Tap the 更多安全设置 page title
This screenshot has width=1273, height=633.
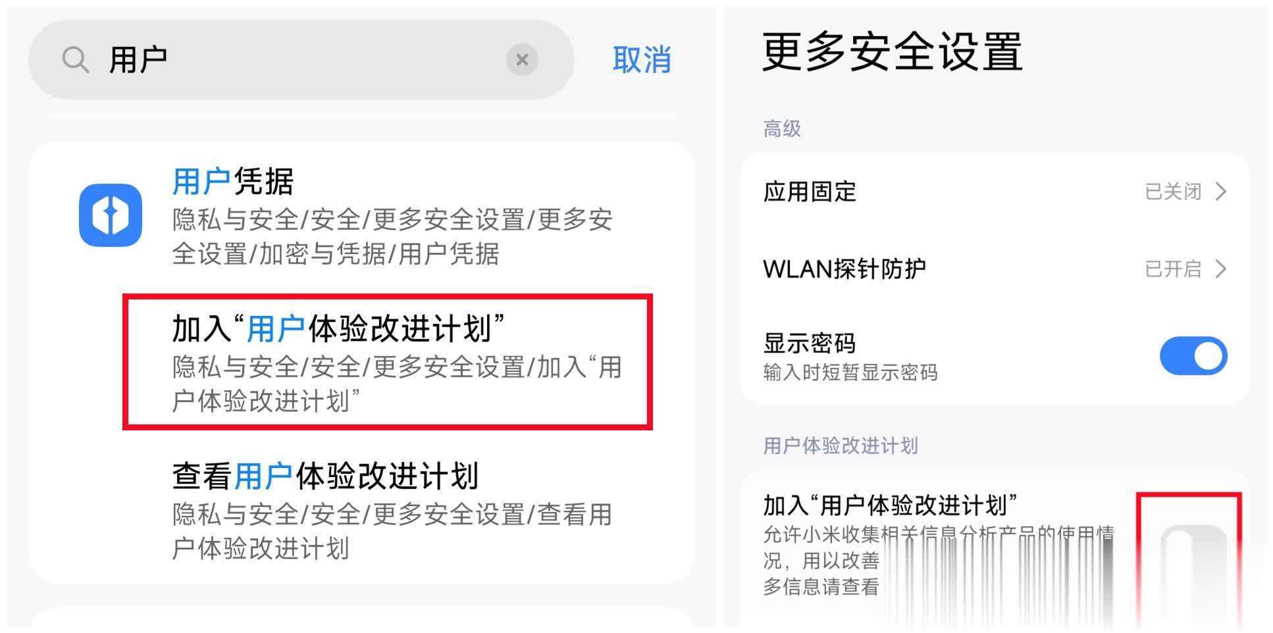(x=892, y=51)
